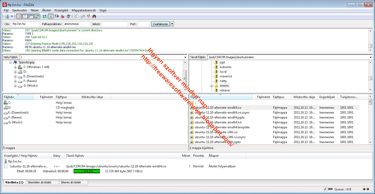Open the Nézet menu
The height and width of the screenshot is (194, 375).
pos(35,10)
